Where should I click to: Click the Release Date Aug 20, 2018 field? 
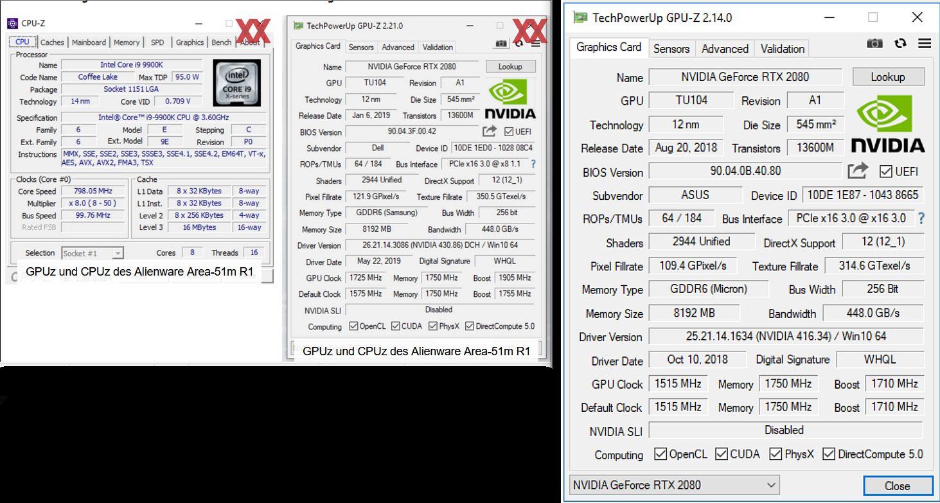pyautogui.click(x=686, y=147)
